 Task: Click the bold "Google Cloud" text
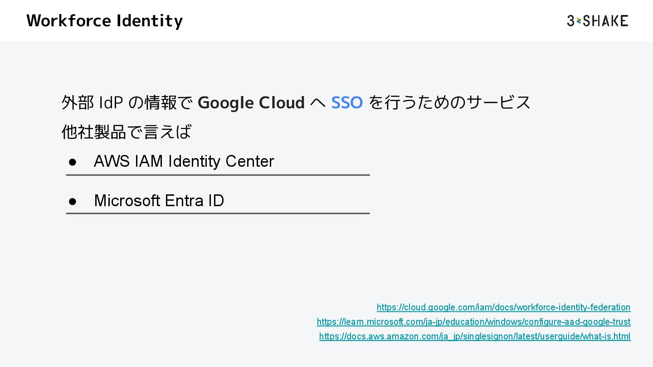[x=251, y=103]
